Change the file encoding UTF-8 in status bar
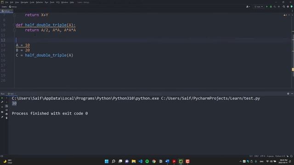The height and width of the screenshot is (165, 294). (x=262, y=156)
